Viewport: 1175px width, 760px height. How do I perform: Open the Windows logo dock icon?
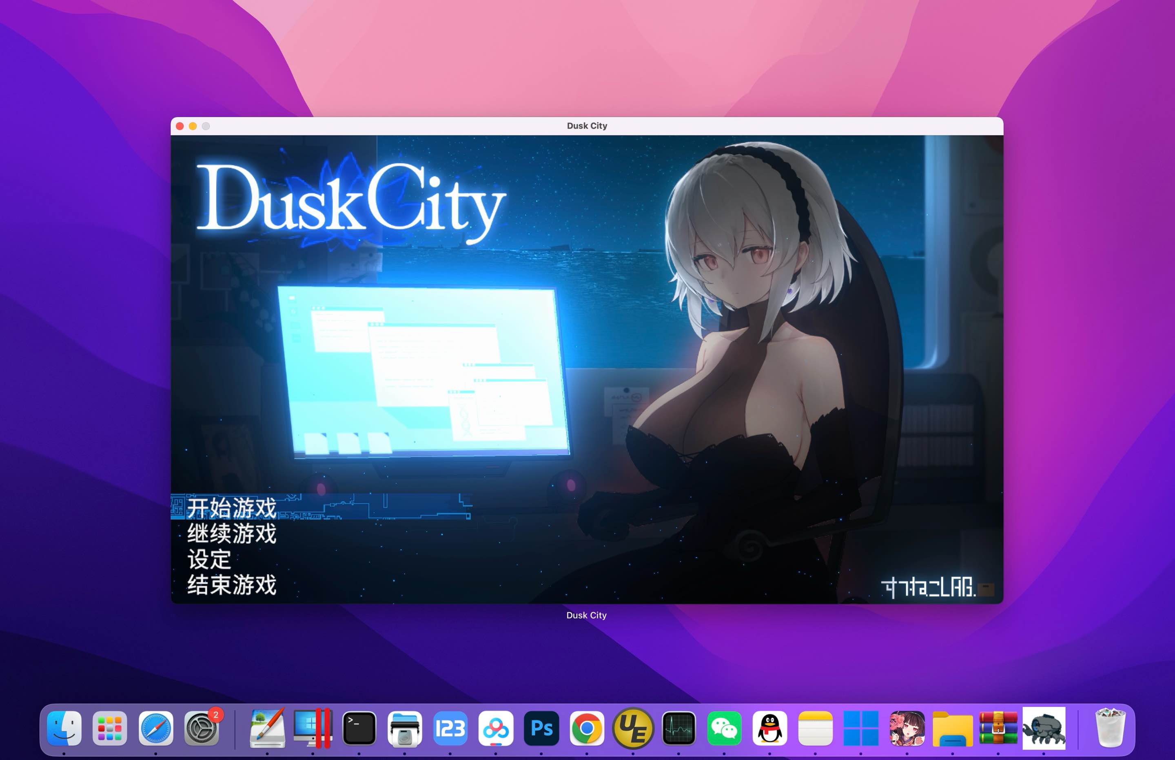861,728
